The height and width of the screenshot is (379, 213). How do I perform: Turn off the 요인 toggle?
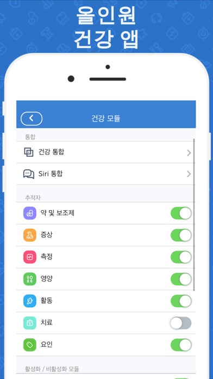coord(181,345)
